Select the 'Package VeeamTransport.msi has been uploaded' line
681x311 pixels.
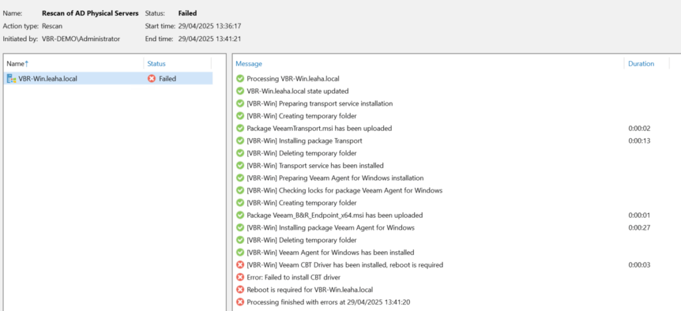pos(319,128)
